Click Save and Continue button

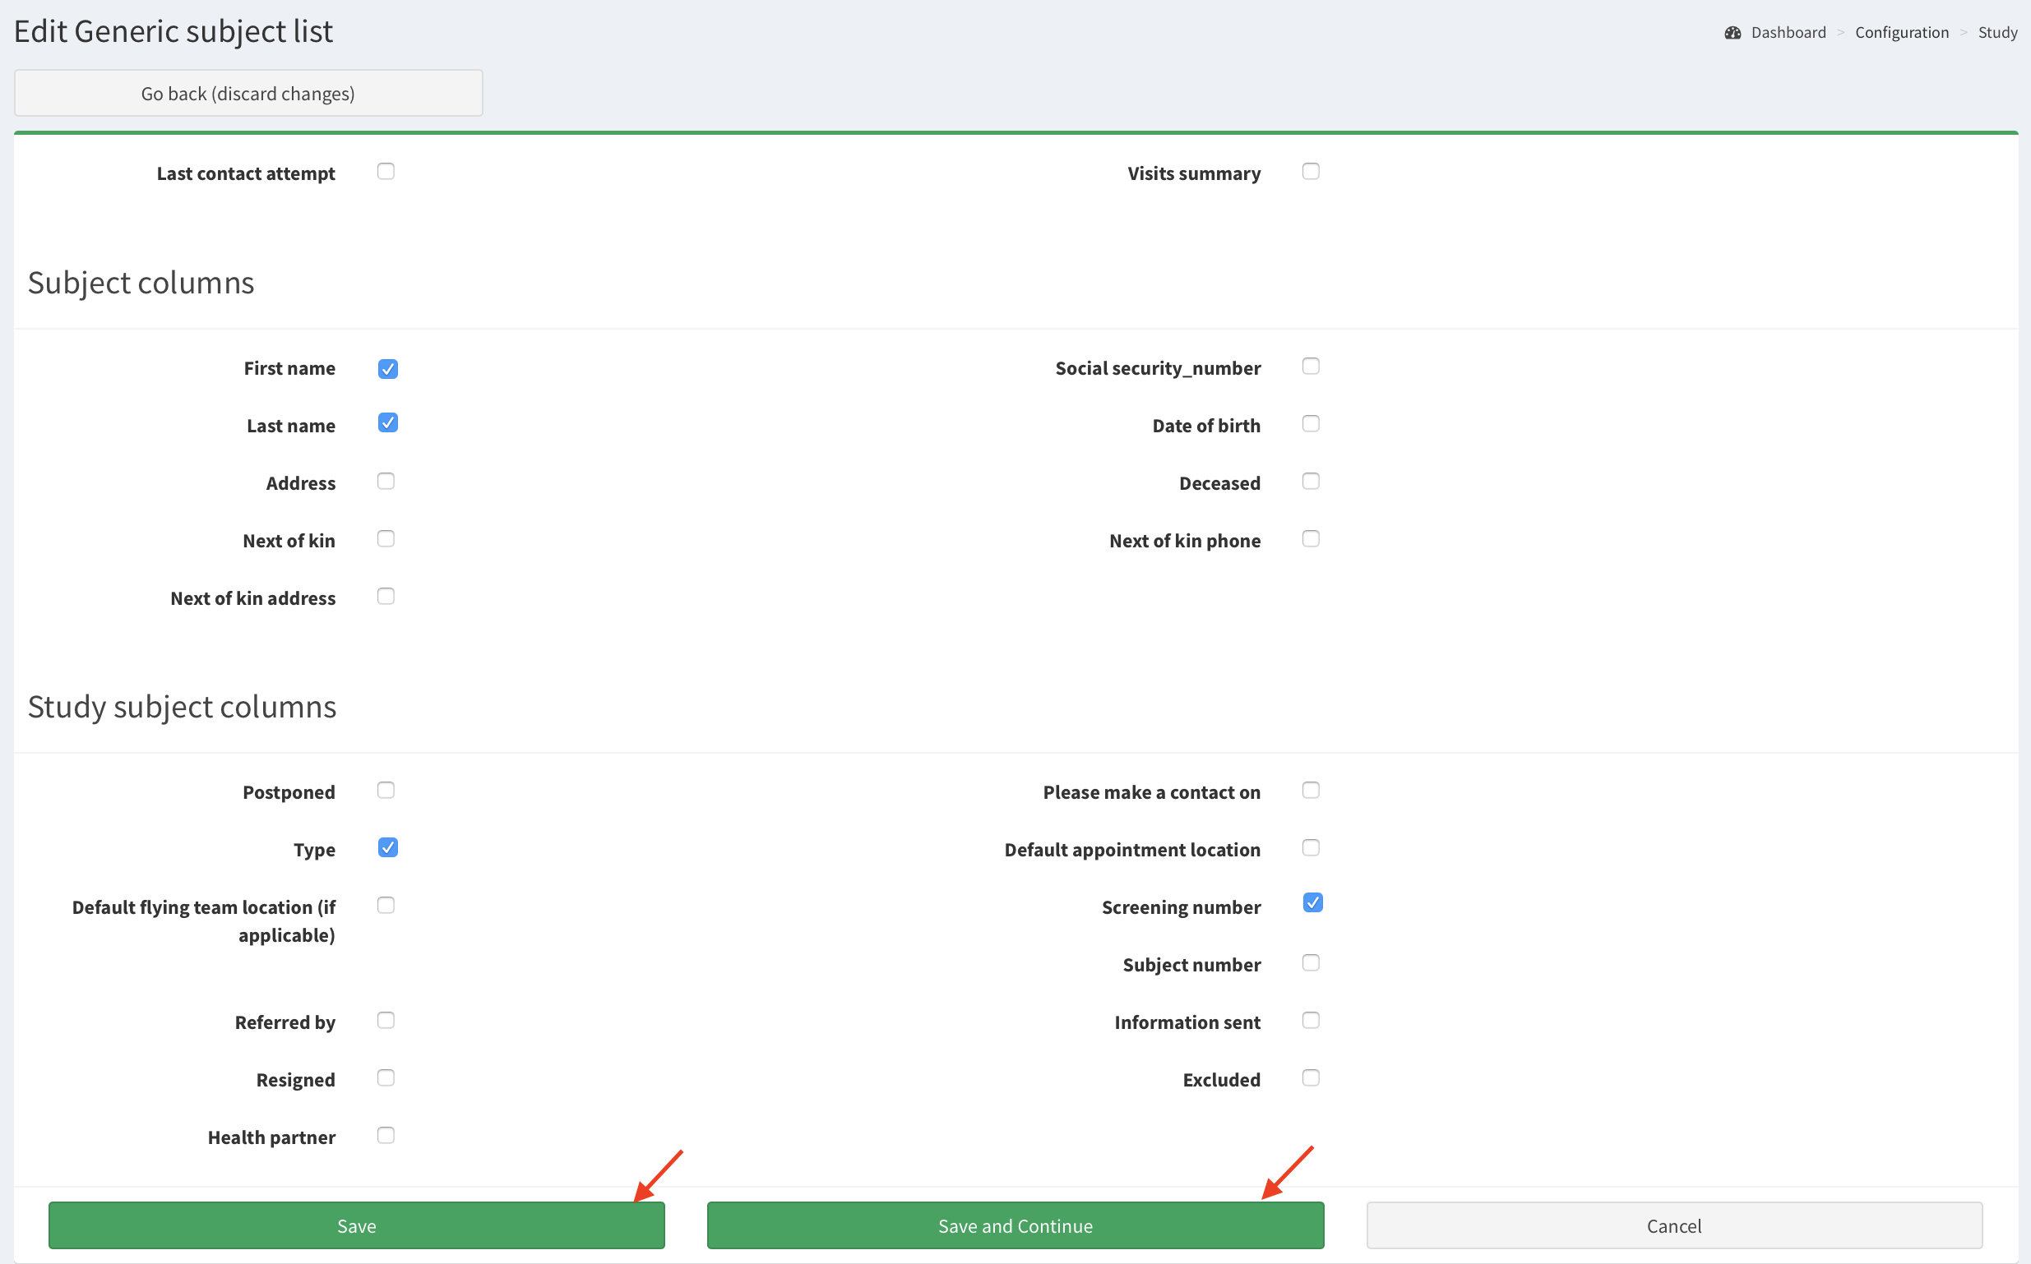1014,1225
